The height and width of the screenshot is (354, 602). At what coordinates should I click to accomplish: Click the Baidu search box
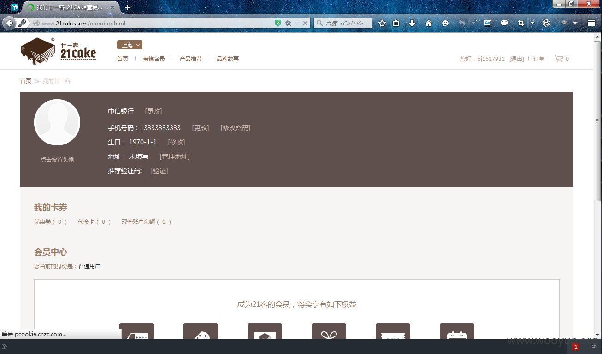(x=343, y=23)
